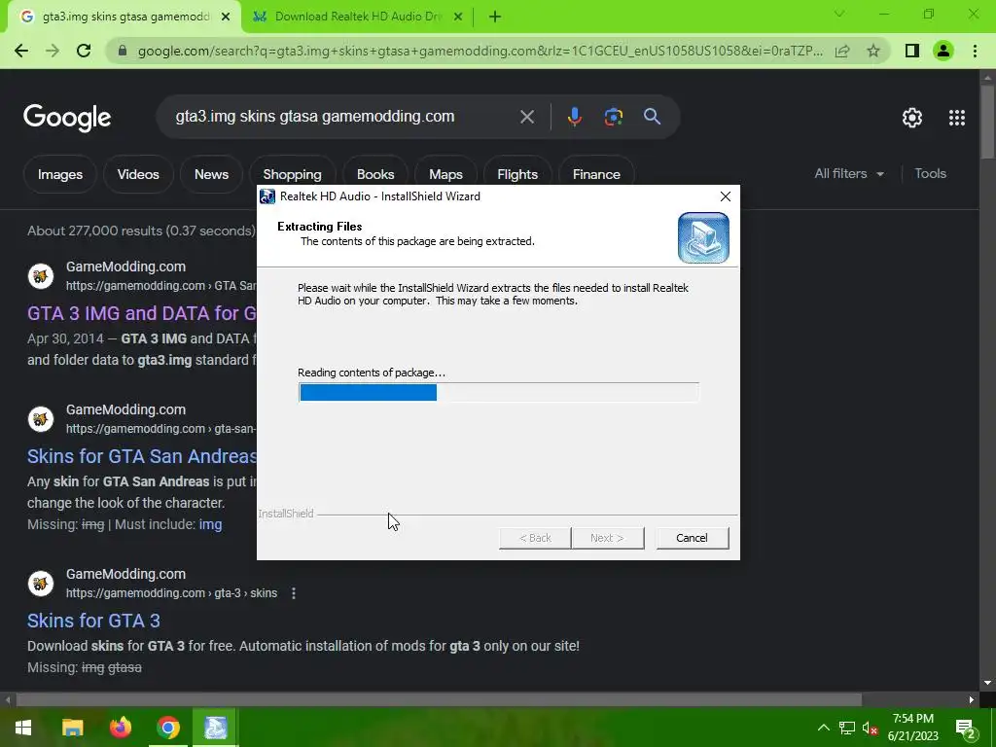This screenshot has height=747, width=996.
Task: Share this page via address bar icon
Action: pos(842,51)
